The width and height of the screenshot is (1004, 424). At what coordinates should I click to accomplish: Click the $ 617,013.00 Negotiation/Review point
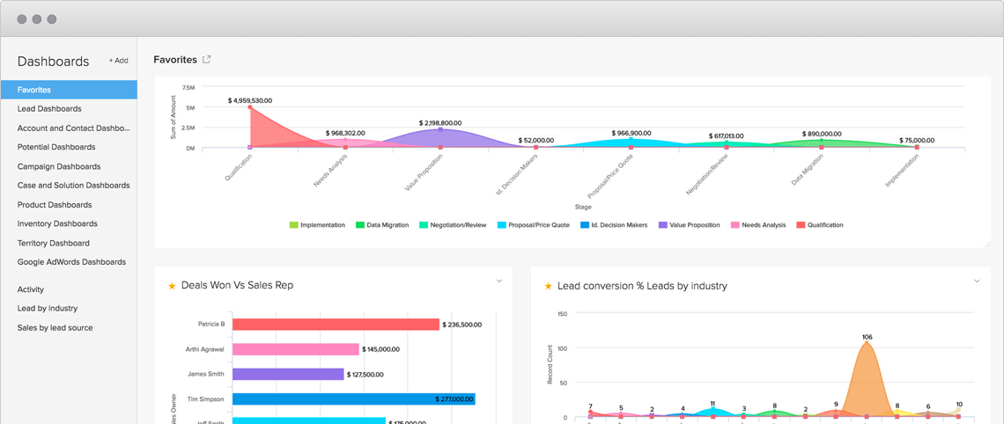point(726,143)
